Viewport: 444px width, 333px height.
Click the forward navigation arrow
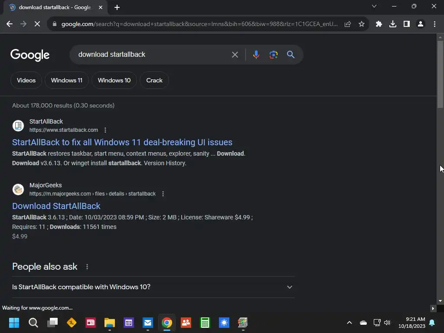click(23, 24)
